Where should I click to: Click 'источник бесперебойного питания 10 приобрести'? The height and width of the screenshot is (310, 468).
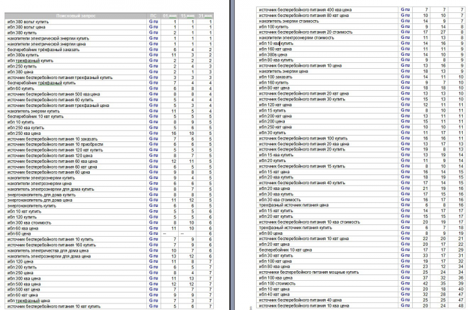coord(55,145)
